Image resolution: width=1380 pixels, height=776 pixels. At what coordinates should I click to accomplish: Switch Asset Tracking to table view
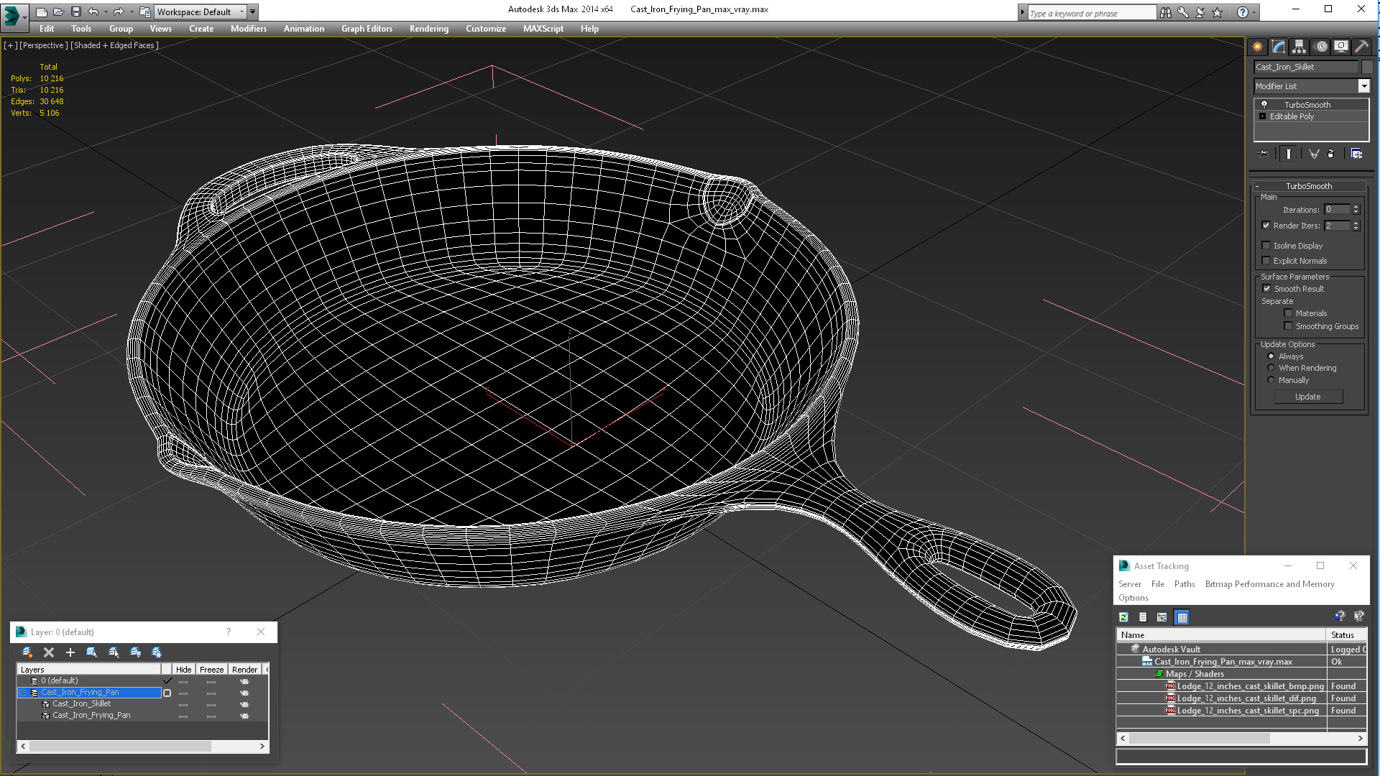pos(1182,617)
